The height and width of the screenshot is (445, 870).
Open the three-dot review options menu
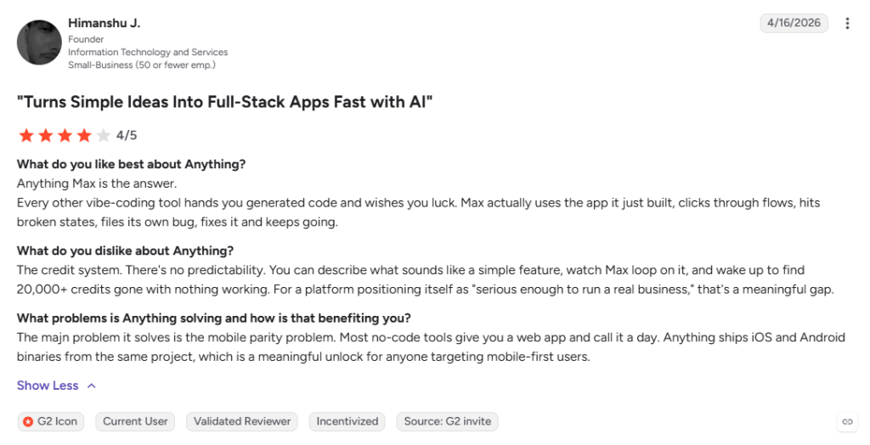coord(847,23)
